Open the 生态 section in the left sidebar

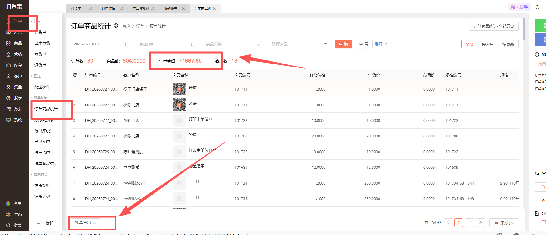coord(14,214)
